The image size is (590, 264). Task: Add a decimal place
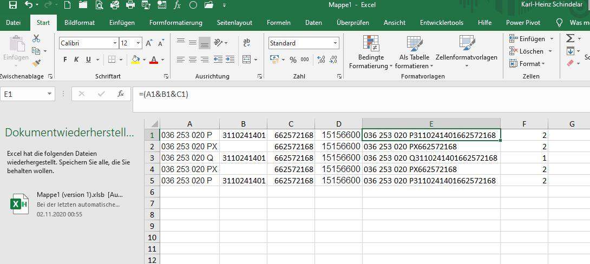pos(321,60)
